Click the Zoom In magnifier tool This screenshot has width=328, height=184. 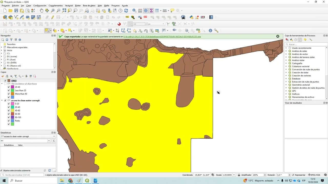[53, 10]
